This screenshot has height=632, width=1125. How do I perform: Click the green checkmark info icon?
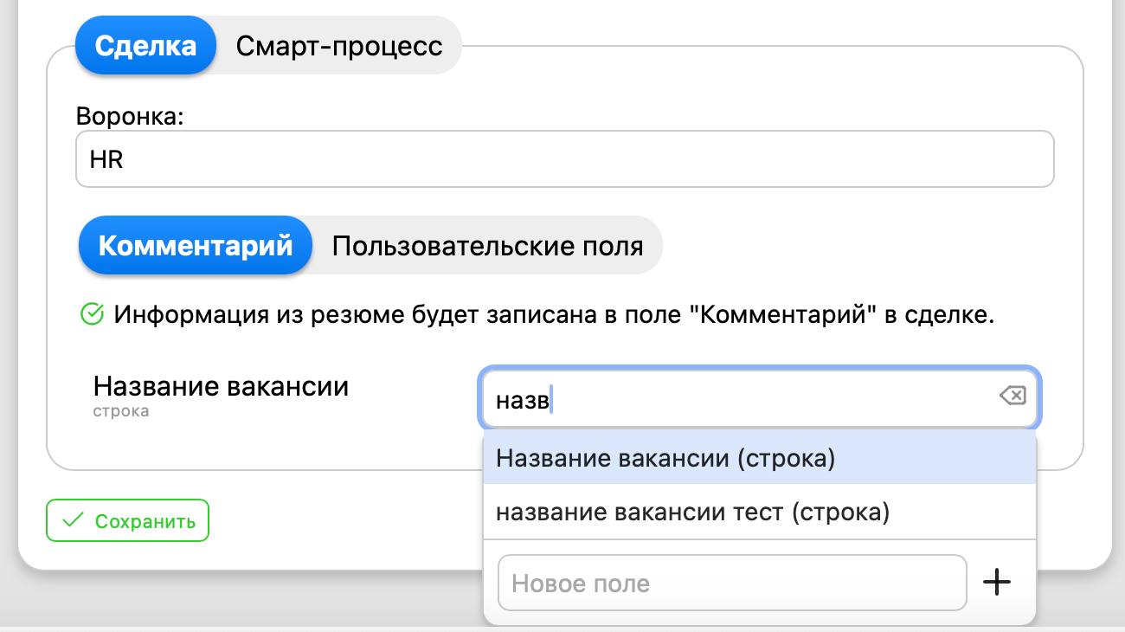(91, 314)
